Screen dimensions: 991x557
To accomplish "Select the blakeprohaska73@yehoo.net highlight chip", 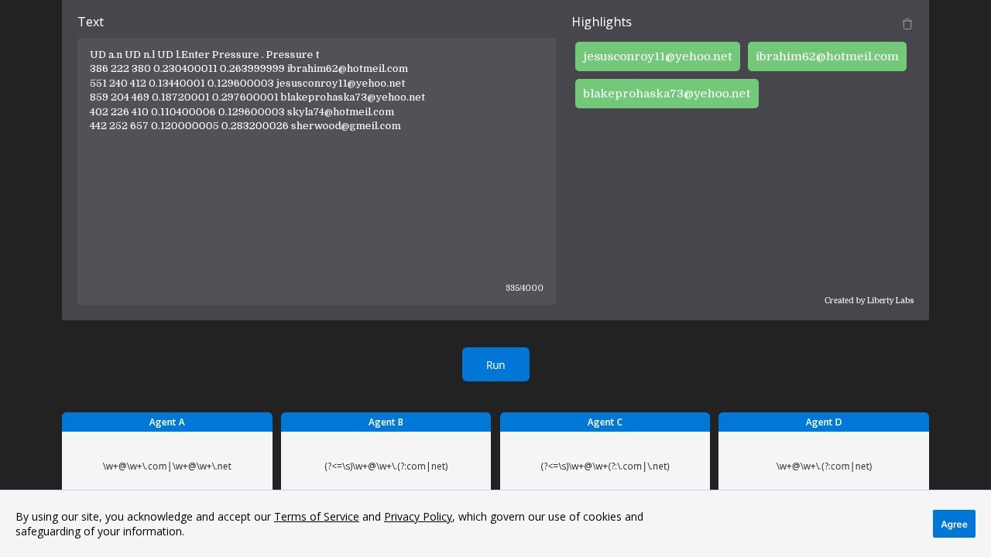I will click(x=667, y=94).
